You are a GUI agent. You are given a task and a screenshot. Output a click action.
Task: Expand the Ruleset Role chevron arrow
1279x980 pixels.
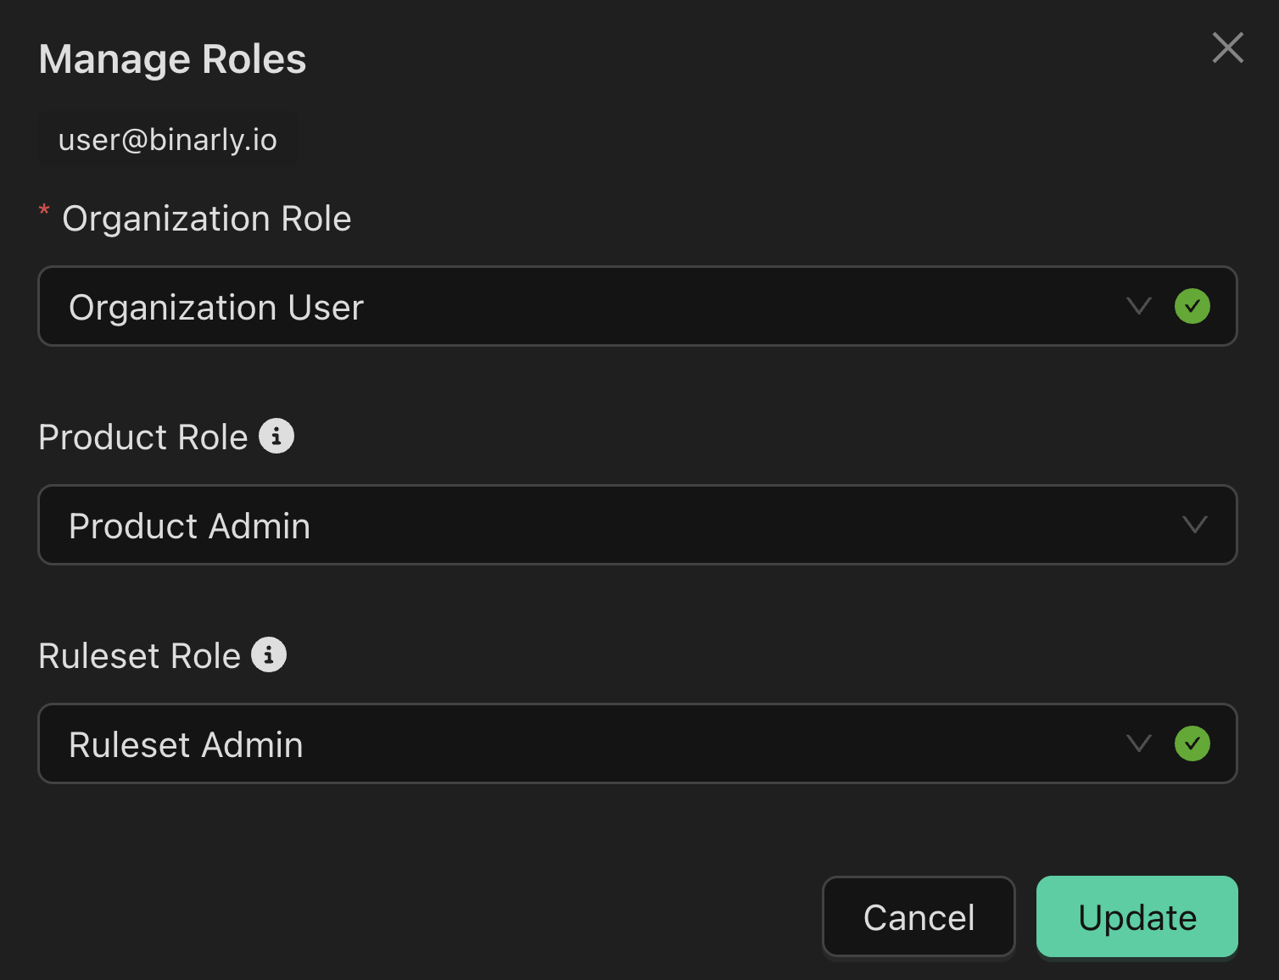click(1138, 743)
